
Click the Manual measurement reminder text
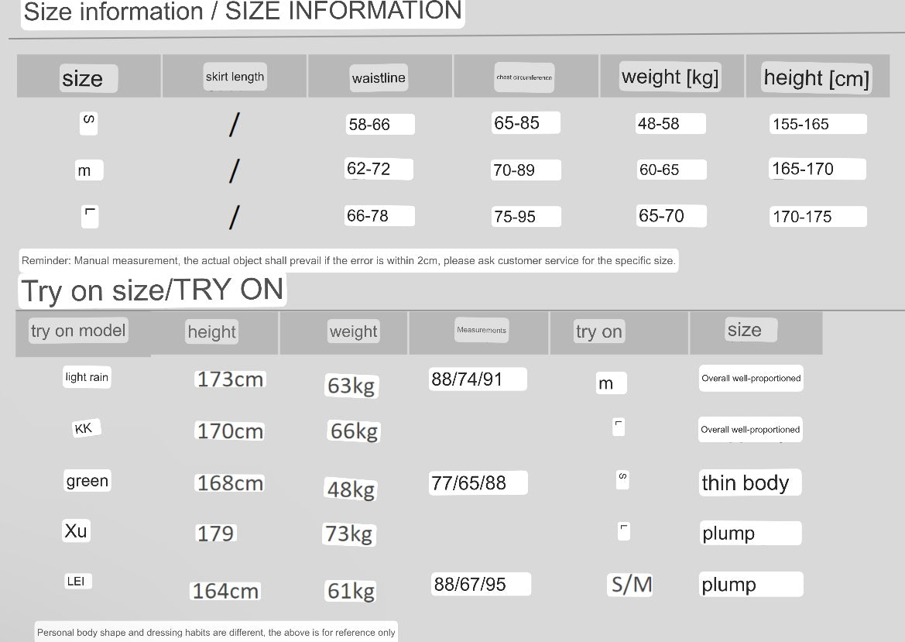[x=348, y=260]
